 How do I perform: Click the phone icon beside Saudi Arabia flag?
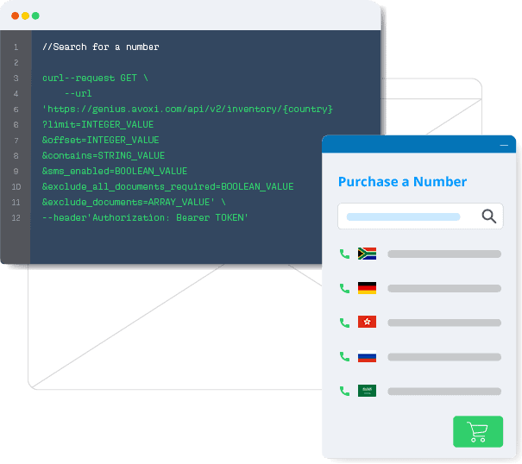click(345, 391)
